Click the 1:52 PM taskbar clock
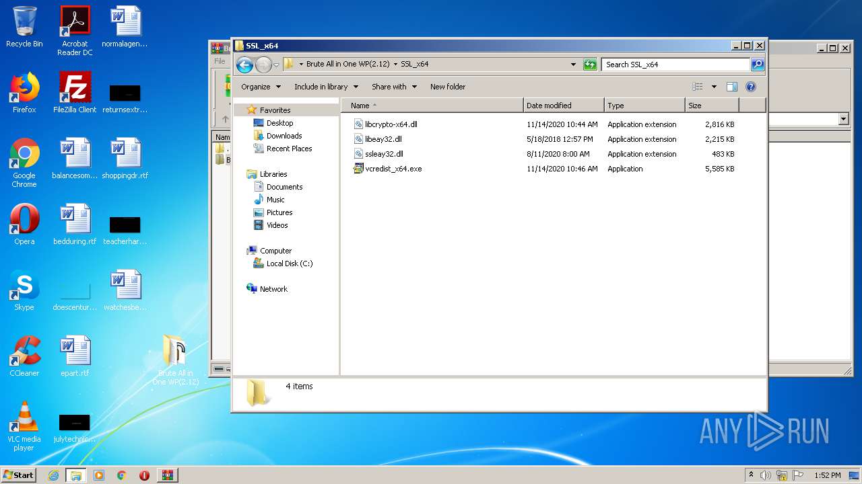862x484 pixels. pyautogui.click(x=828, y=475)
